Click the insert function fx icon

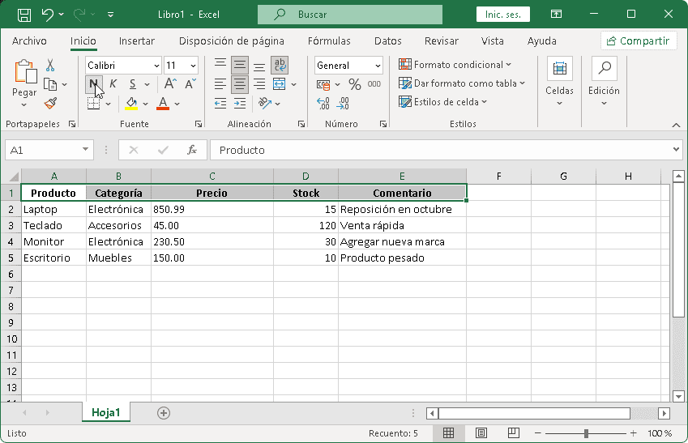192,150
